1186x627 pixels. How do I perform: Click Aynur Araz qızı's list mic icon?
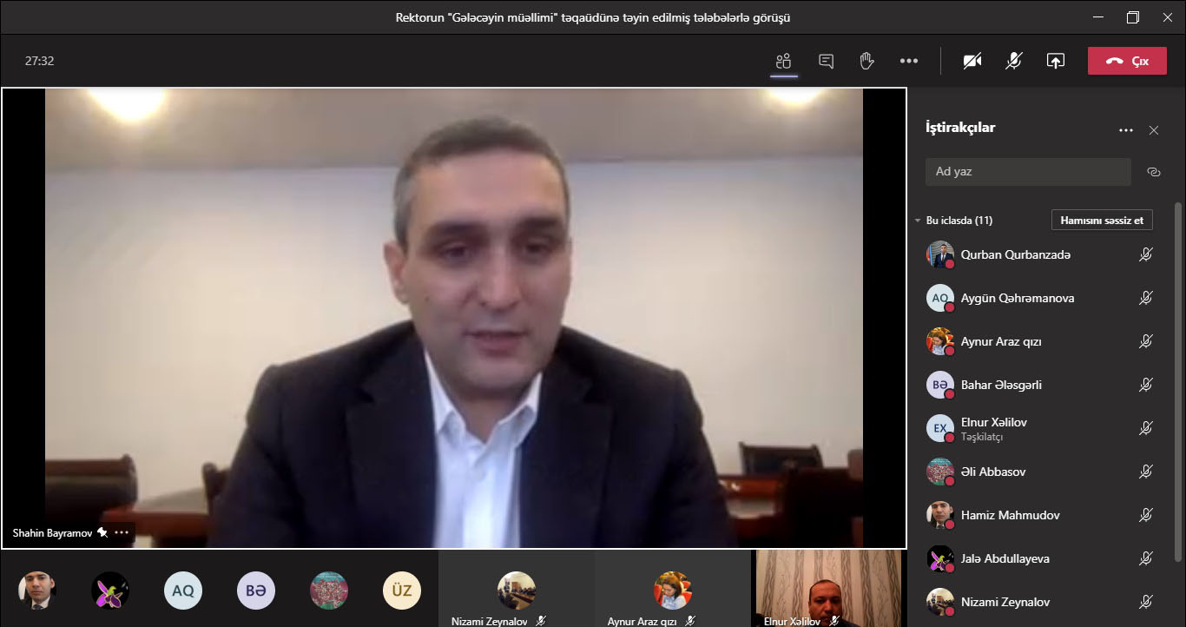pos(1146,341)
